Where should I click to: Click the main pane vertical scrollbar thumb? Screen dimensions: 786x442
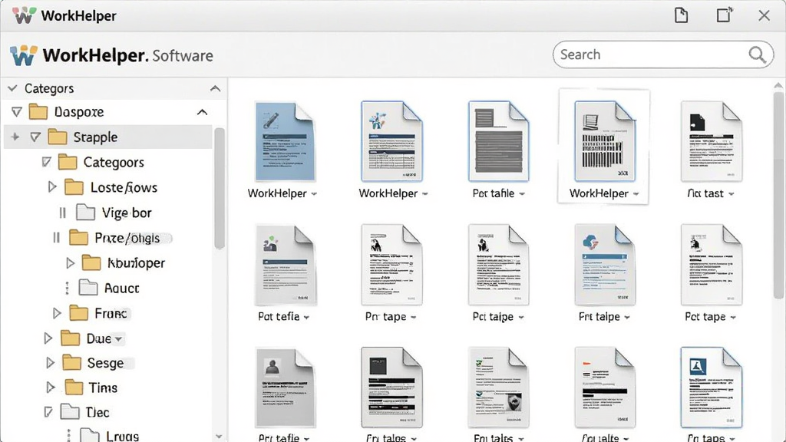pyautogui.click(x=778, y=196)
